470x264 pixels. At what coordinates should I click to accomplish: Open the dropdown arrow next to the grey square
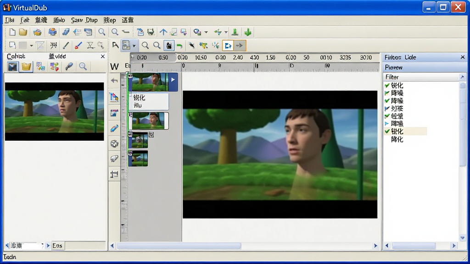coord(31,46)
